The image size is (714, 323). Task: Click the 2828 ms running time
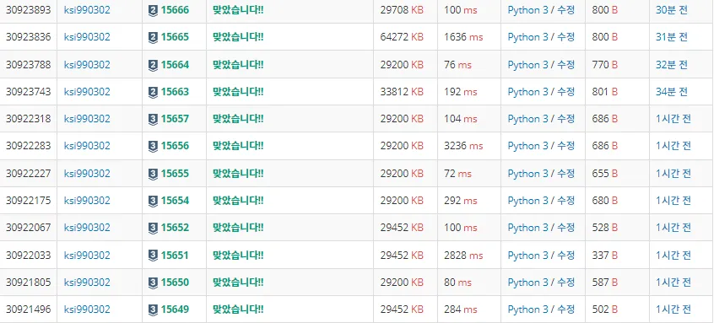point(463,256)
